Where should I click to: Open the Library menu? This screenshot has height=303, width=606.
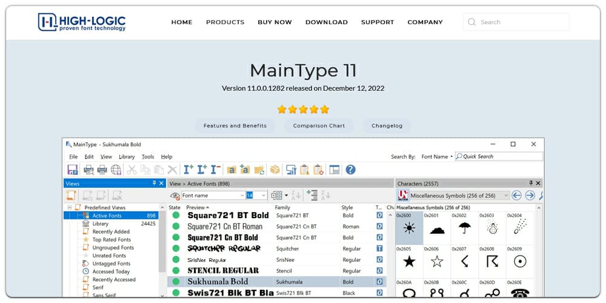(127, 156)
